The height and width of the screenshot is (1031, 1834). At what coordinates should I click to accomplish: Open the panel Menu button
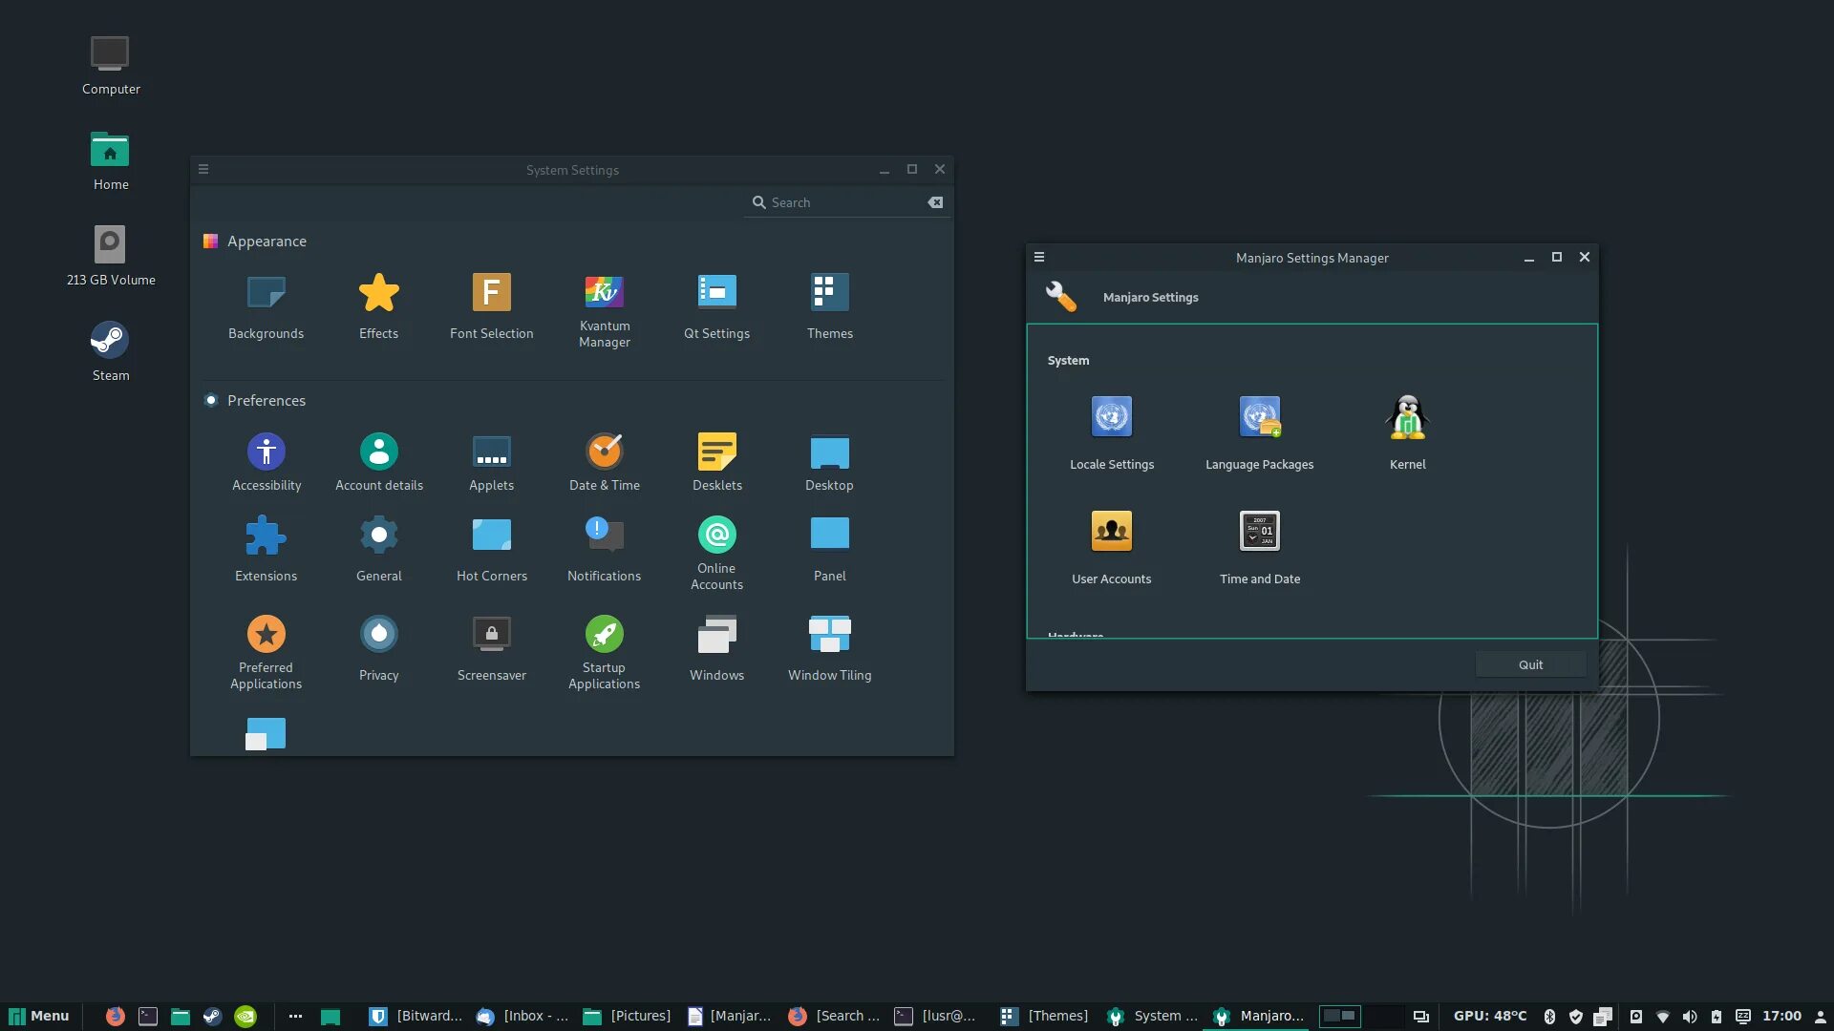tap(39, 1016)
